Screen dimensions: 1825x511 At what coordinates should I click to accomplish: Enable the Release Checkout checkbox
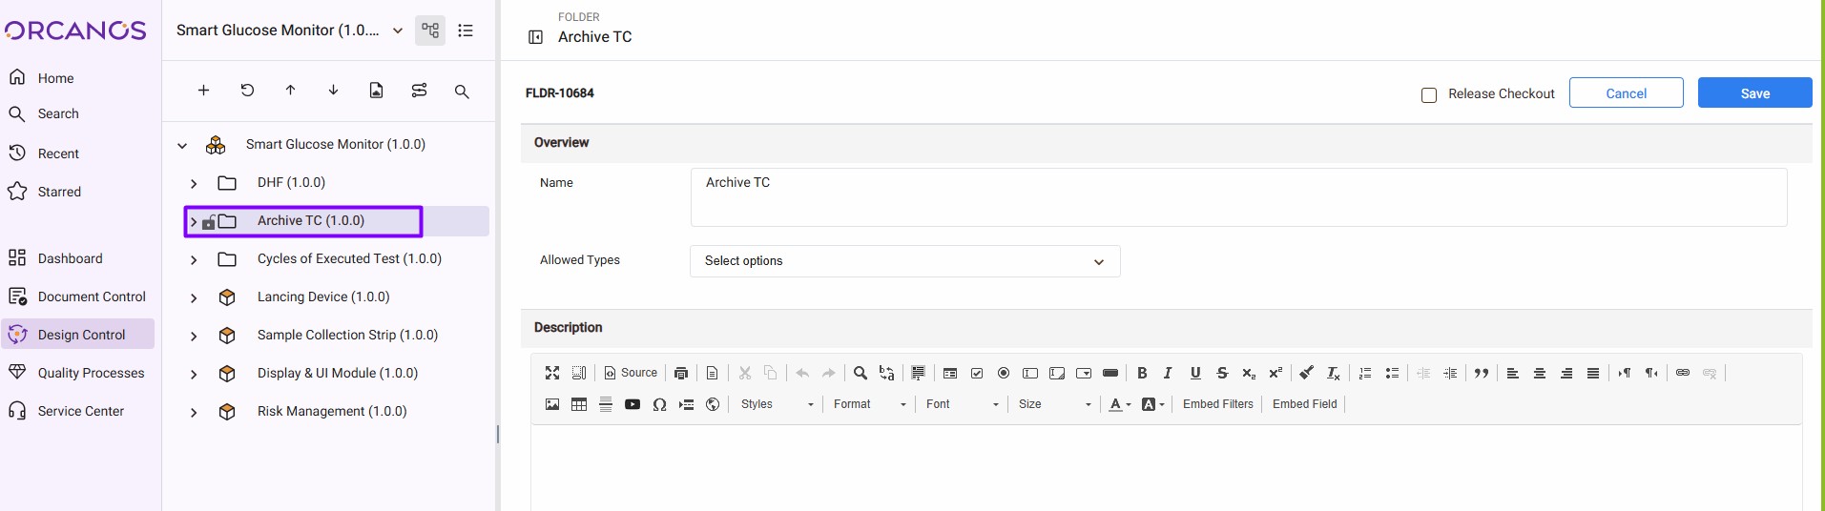point(1429,94)
